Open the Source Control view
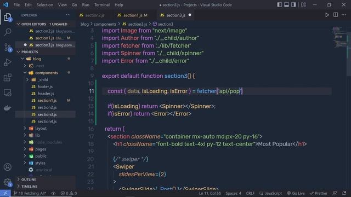 tap(8, 48)
